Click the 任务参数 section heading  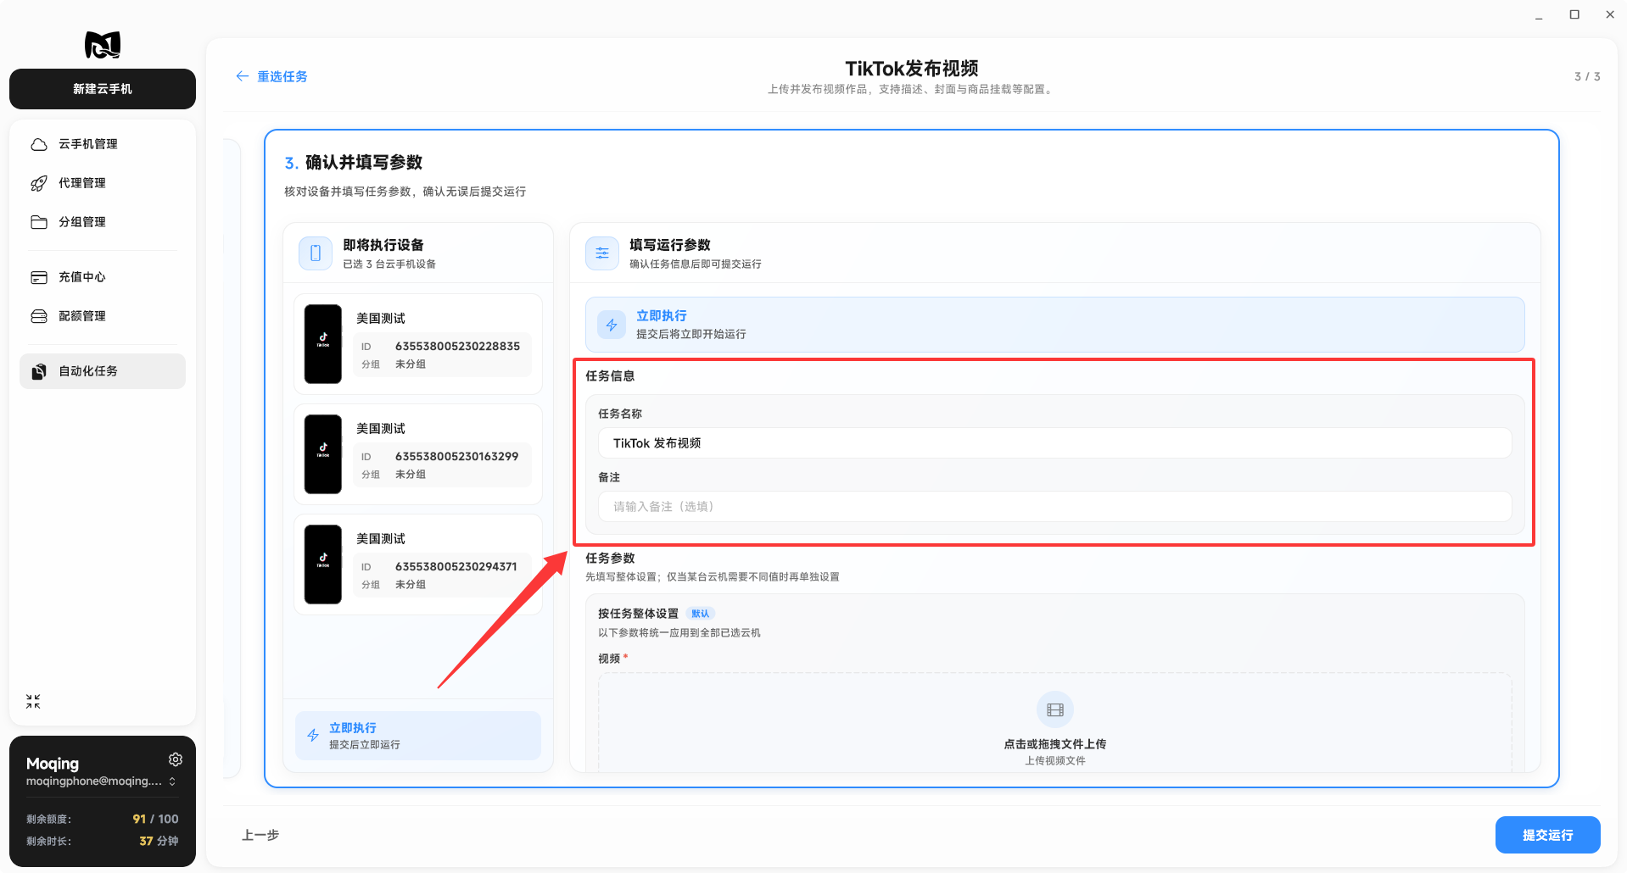point(610,558)
